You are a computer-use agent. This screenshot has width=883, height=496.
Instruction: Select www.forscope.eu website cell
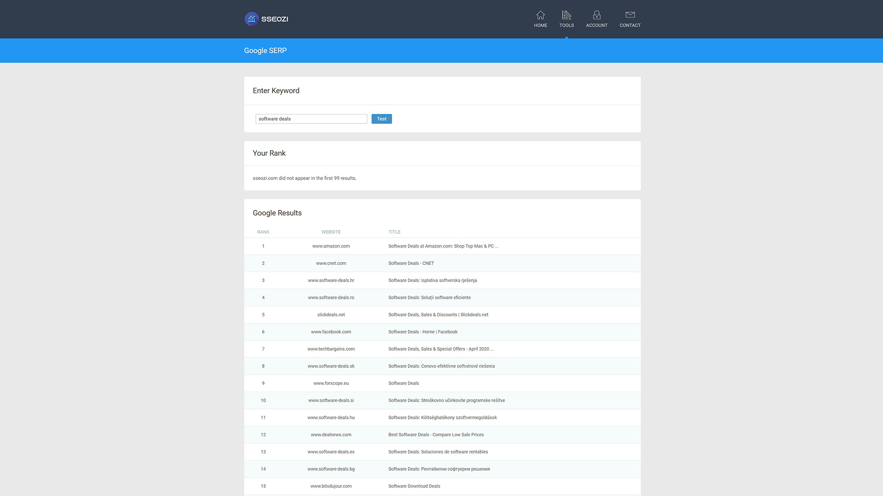[x=331, y=383]
